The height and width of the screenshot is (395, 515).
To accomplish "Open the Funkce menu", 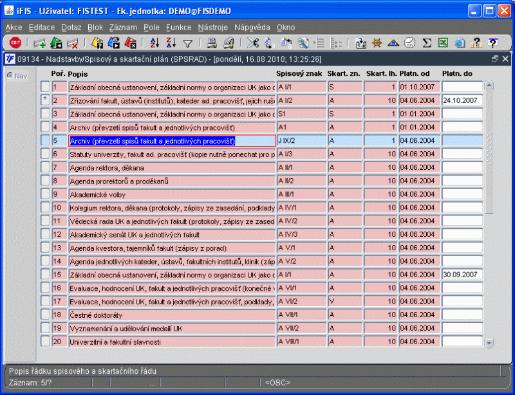I will pyautogui.click(x=179, y=28).
